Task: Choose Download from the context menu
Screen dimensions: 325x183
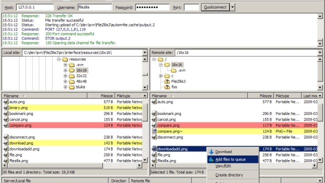Action: 233,152
